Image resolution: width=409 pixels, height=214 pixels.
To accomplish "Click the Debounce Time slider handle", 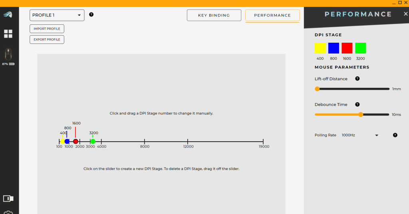I will pos(361,115).
